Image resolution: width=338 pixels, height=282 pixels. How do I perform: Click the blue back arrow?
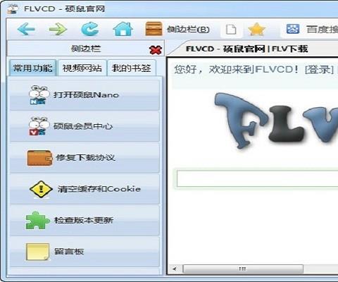click(26, 29)
